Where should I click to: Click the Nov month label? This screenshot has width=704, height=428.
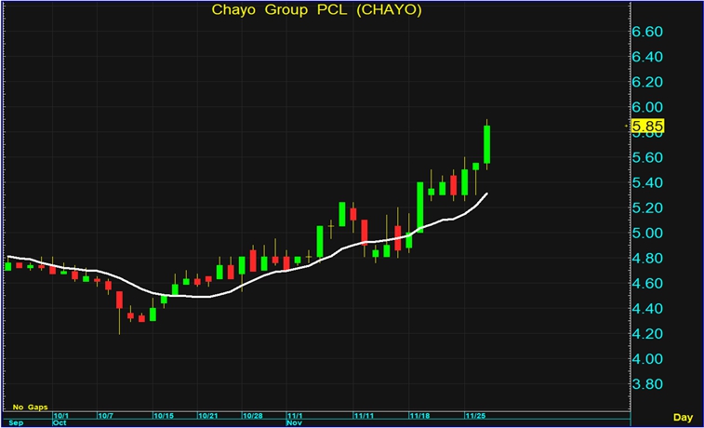point(294,423)
